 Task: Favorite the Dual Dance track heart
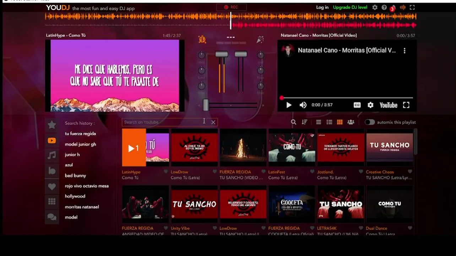[410, 228]
